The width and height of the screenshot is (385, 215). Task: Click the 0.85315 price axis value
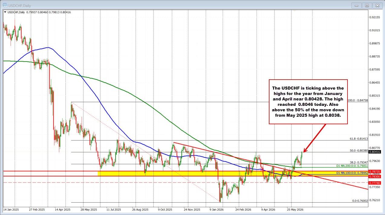(375, 96)
